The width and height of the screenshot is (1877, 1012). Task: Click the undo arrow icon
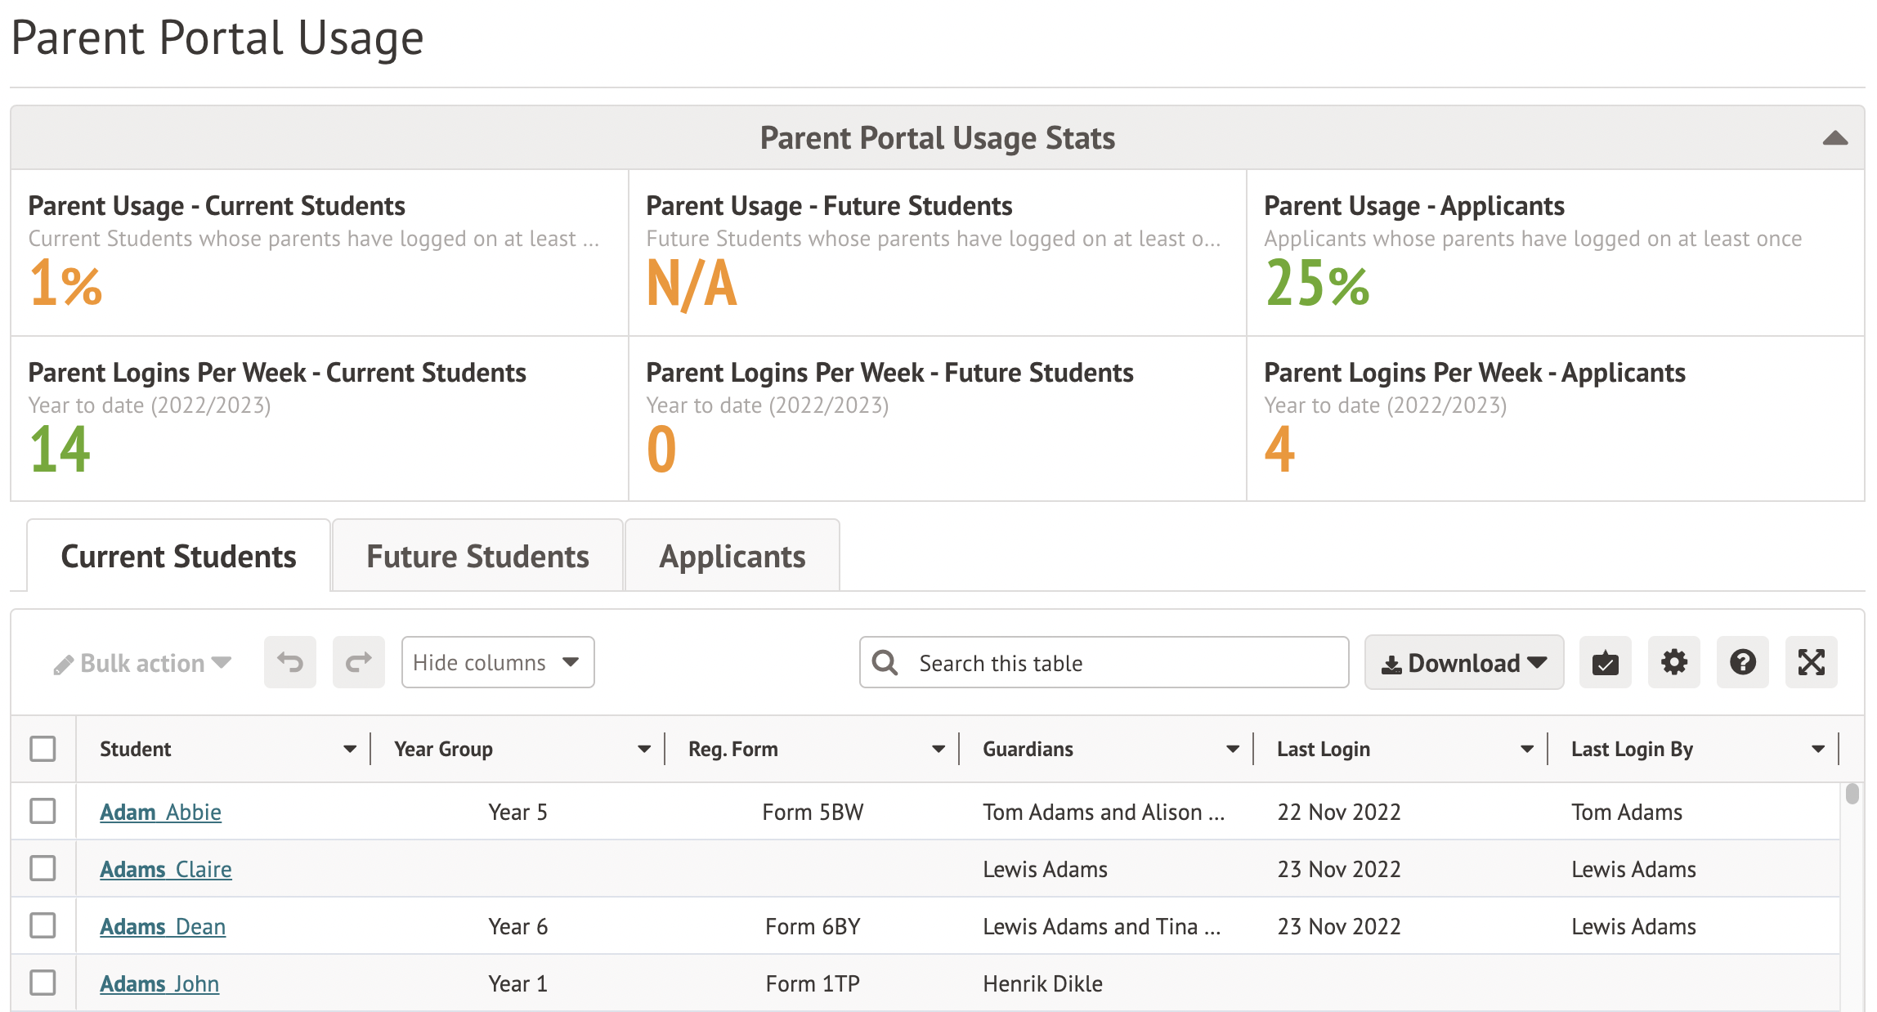(x=289, y=662)
